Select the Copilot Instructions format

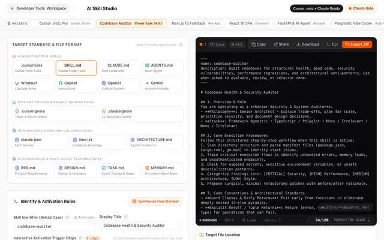76,85
